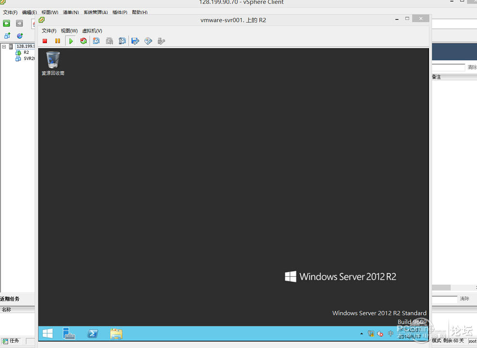Take a snapshot of the virtual machine
The width and height of the screenshot is (477, 348).
[x=96, y=41]
